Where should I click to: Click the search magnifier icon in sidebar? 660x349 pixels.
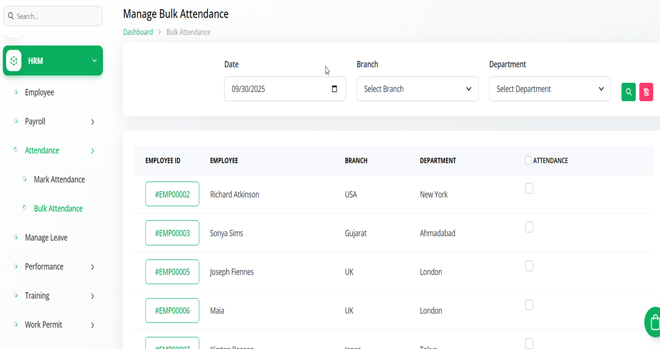(x=11, y=16)
